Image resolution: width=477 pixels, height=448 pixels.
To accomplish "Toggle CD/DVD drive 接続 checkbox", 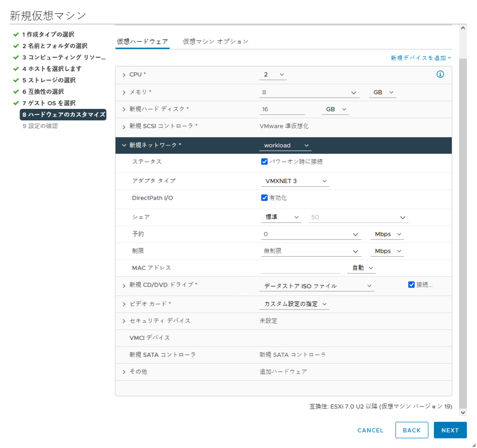I will tap(411, 285).
